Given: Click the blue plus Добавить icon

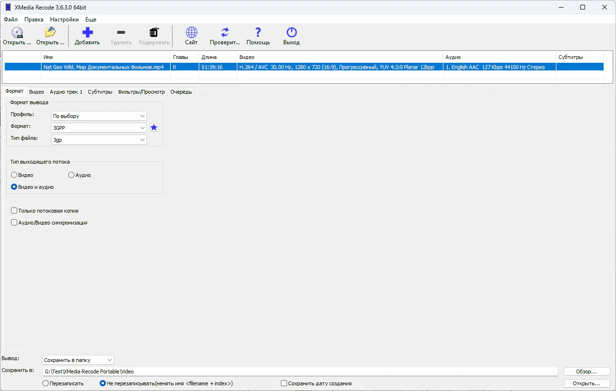Looking at the screenshot, I should (87, 33).
